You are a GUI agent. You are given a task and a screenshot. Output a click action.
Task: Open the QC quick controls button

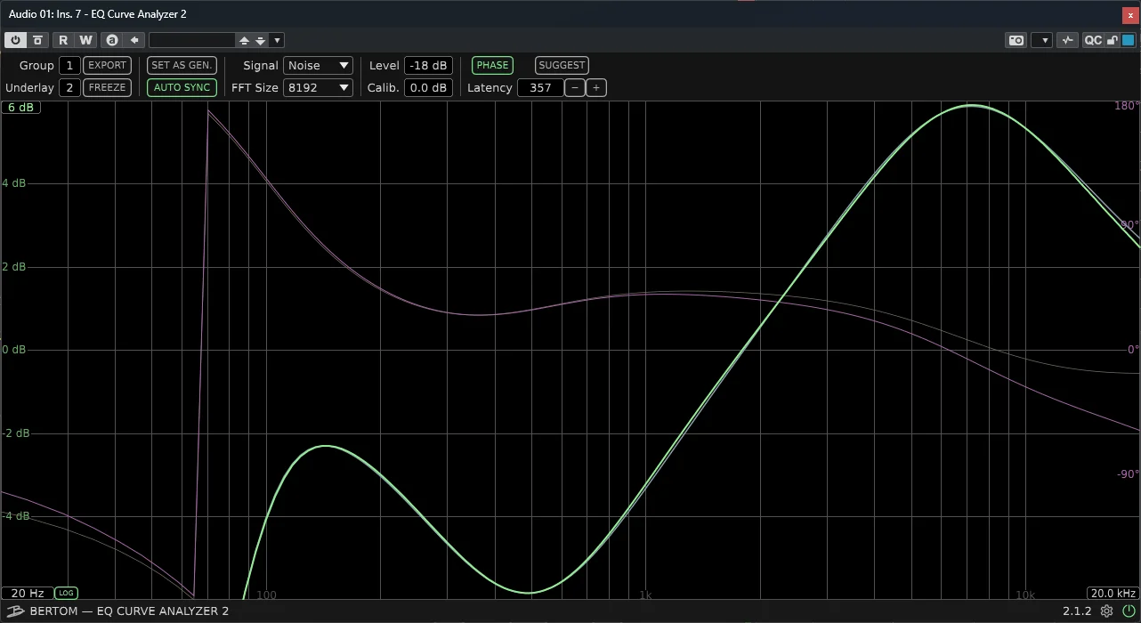click(x=1092, y=40)
